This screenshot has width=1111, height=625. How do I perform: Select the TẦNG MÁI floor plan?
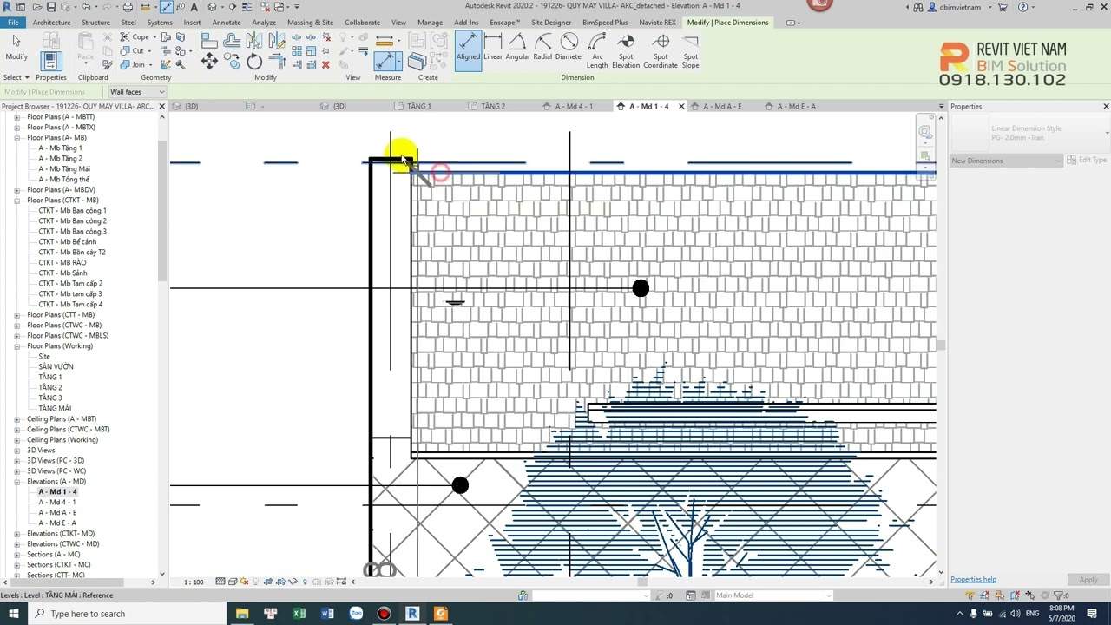click(x=55, y=409)
